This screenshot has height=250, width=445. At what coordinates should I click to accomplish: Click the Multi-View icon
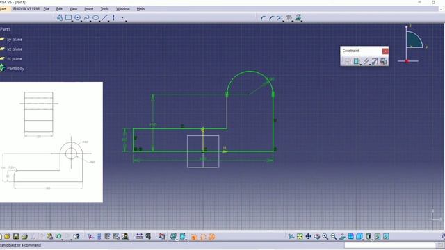point(350,236)
